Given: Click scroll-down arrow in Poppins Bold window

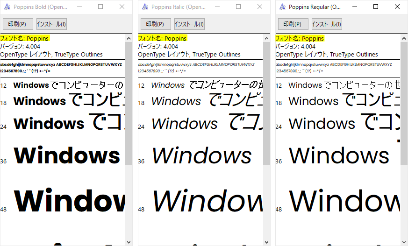Looking at the screenshot, I should click(x=129, y=242).
